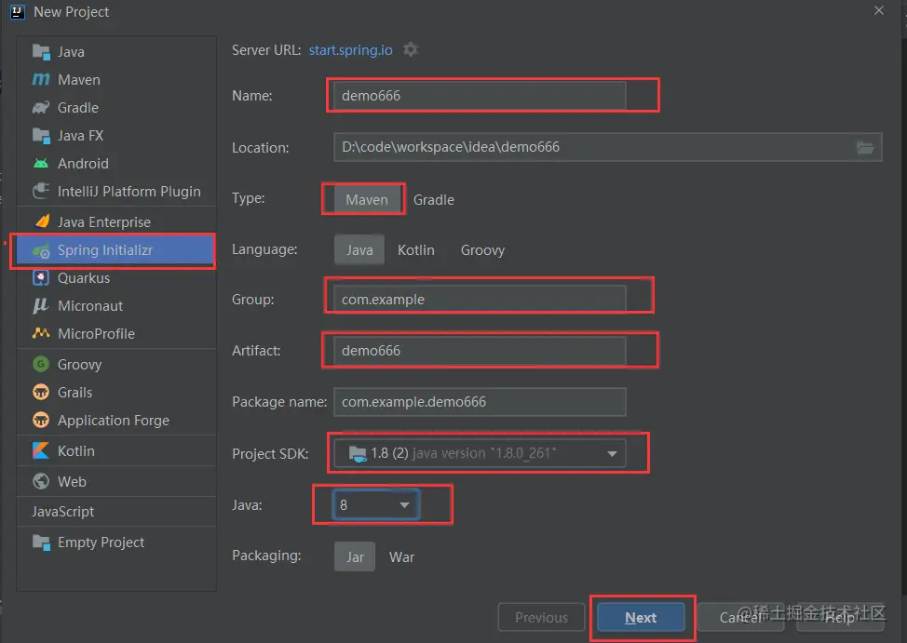This screenshot has height=643, width=907.
Task: Click the Group input field
Action: [x=480, y=300]
